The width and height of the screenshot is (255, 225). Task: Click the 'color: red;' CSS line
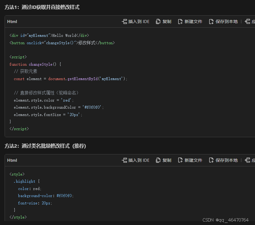(30, 189)
